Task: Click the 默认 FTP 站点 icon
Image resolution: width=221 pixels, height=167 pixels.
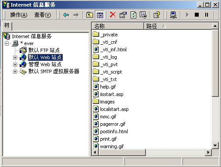Action: click(x=23, y=50)
